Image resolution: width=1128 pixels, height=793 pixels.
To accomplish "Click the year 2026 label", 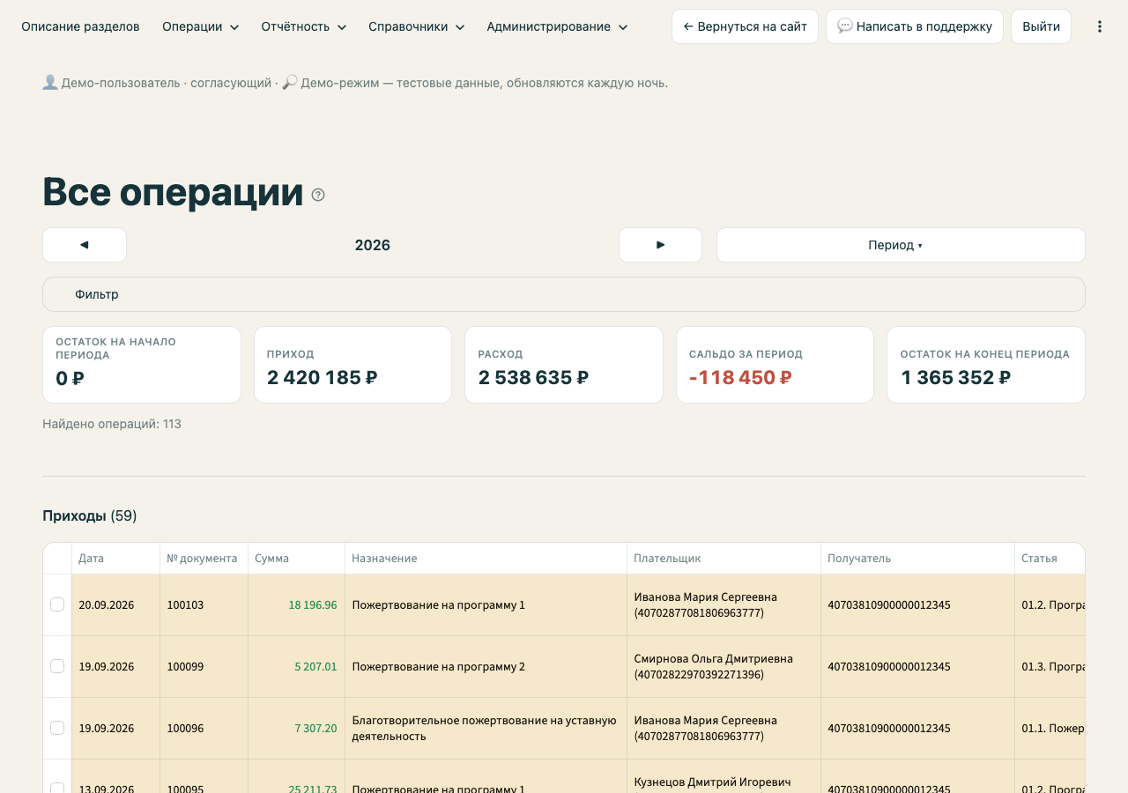I will click(x=372, y=245).
